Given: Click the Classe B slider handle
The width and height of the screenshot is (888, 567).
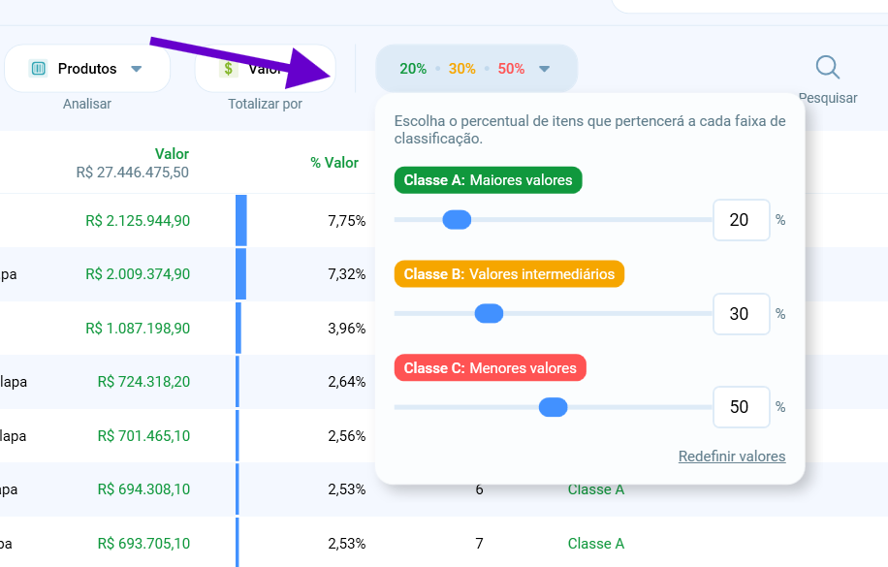Looking at the screenshot, I should coord(489,313).
